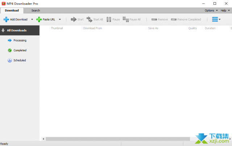Viewport: 232px width, 146px height.
Task: Show the Processing downloads list
Action: tap(20, 40)
